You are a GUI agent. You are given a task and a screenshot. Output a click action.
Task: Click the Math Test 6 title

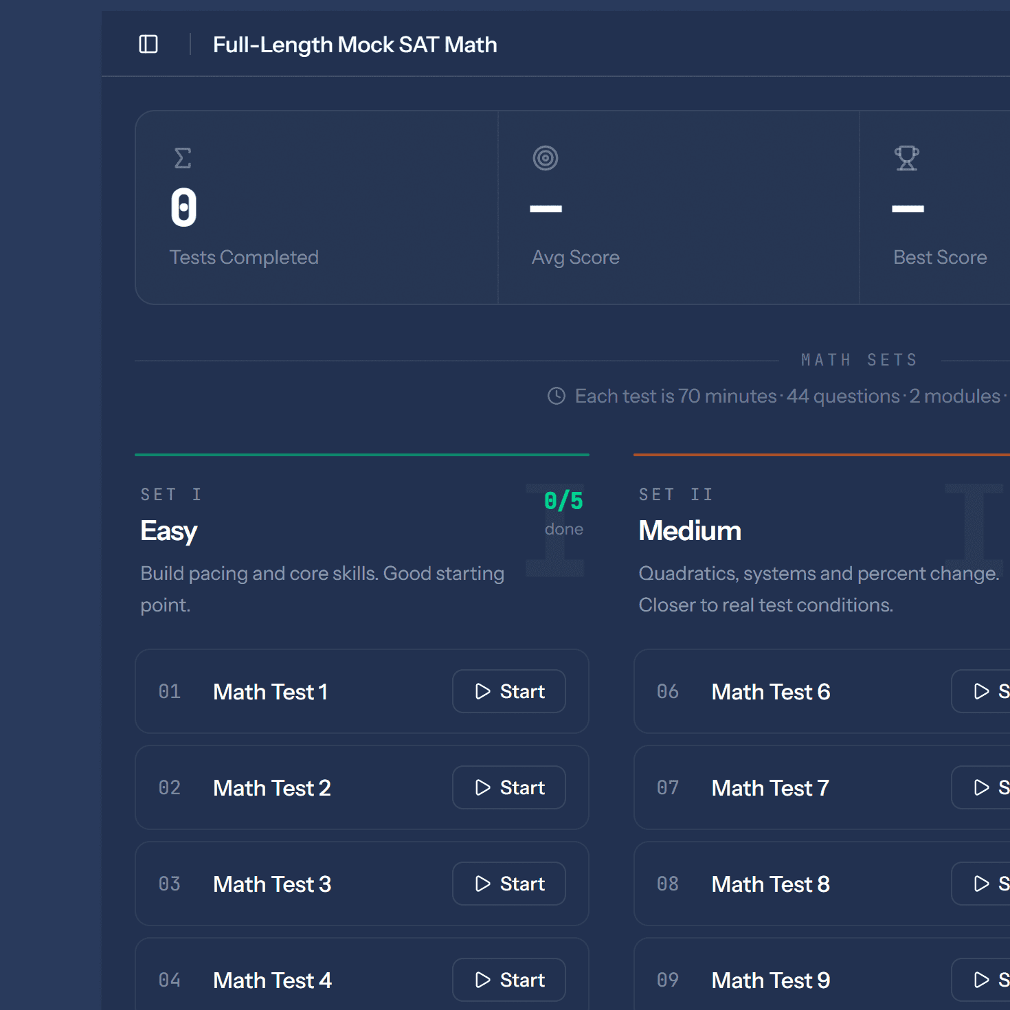[771, 692]
